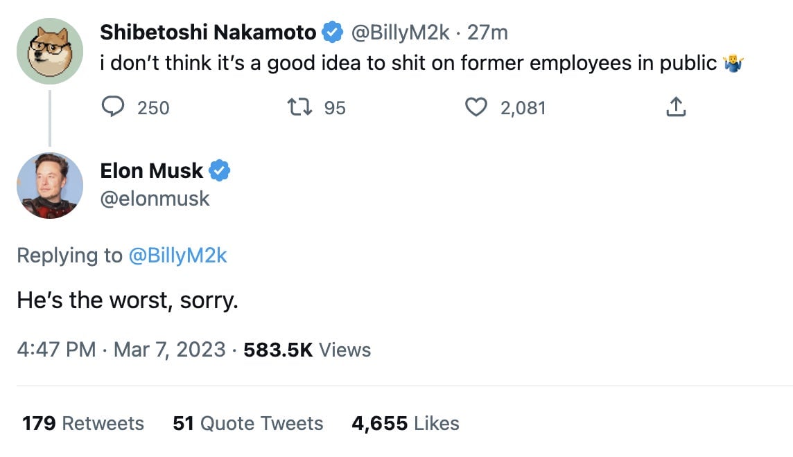Open Elon Musk's profile avatar
The height and width of the screenshot is (457, 793).
tap(49, 185)
